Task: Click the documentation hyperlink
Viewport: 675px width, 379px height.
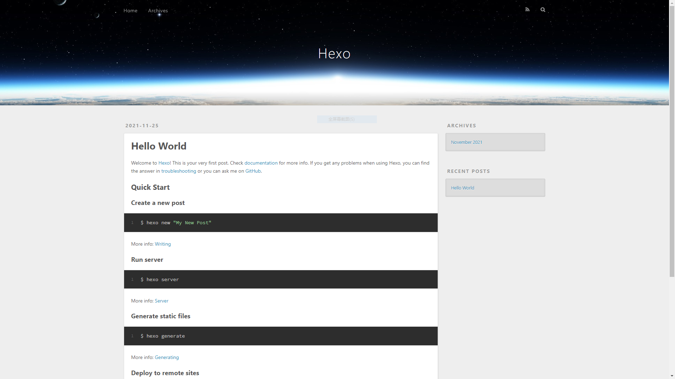Action: point(261,162)
